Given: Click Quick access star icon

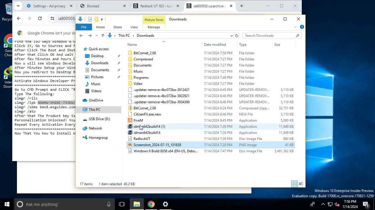Looking at the screenshot, I should tap(85, 49).
